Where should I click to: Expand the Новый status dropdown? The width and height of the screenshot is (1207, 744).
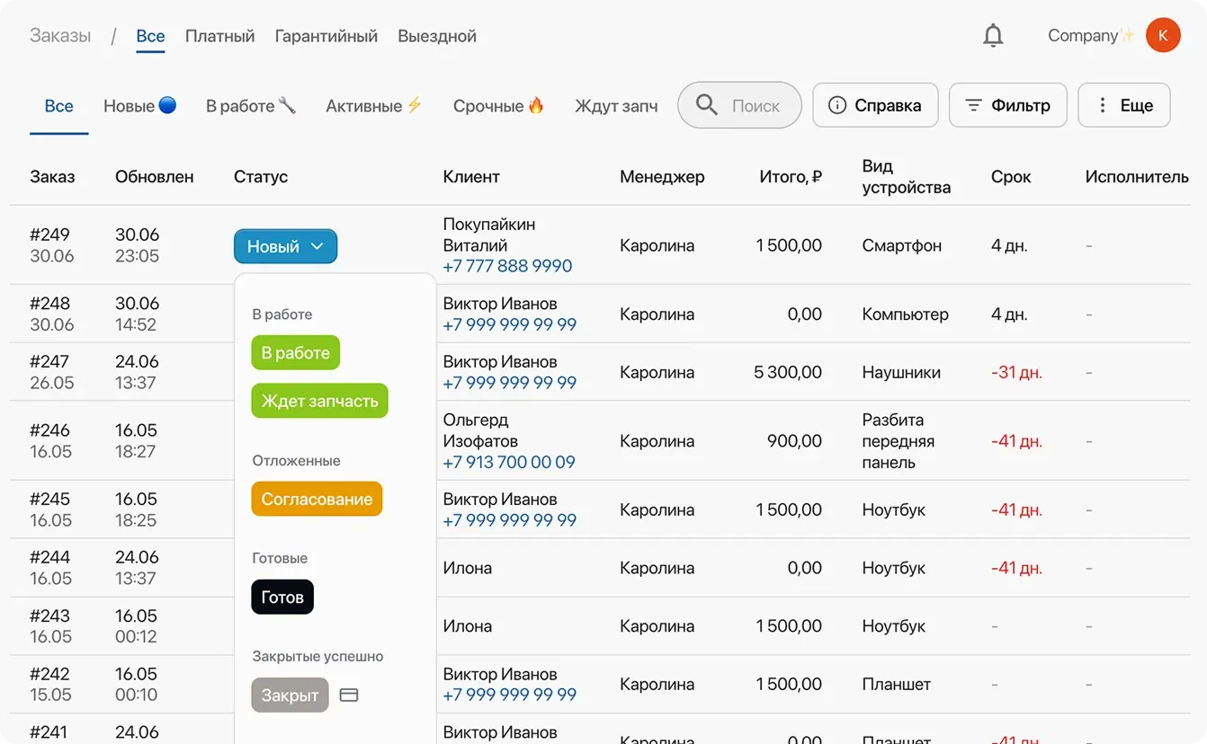click(x=285, y=246)
